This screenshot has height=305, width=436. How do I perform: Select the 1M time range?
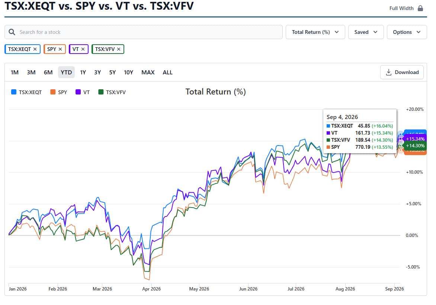(x=15, y=72)
